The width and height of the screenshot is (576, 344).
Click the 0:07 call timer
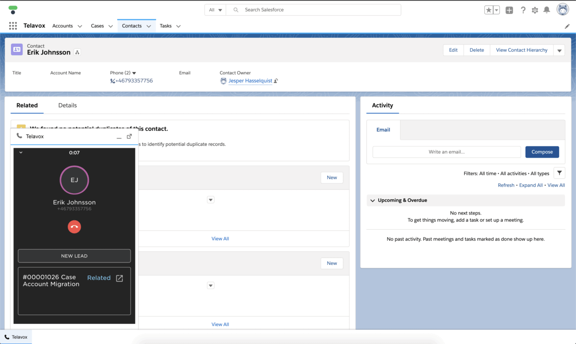pos(74,153)
